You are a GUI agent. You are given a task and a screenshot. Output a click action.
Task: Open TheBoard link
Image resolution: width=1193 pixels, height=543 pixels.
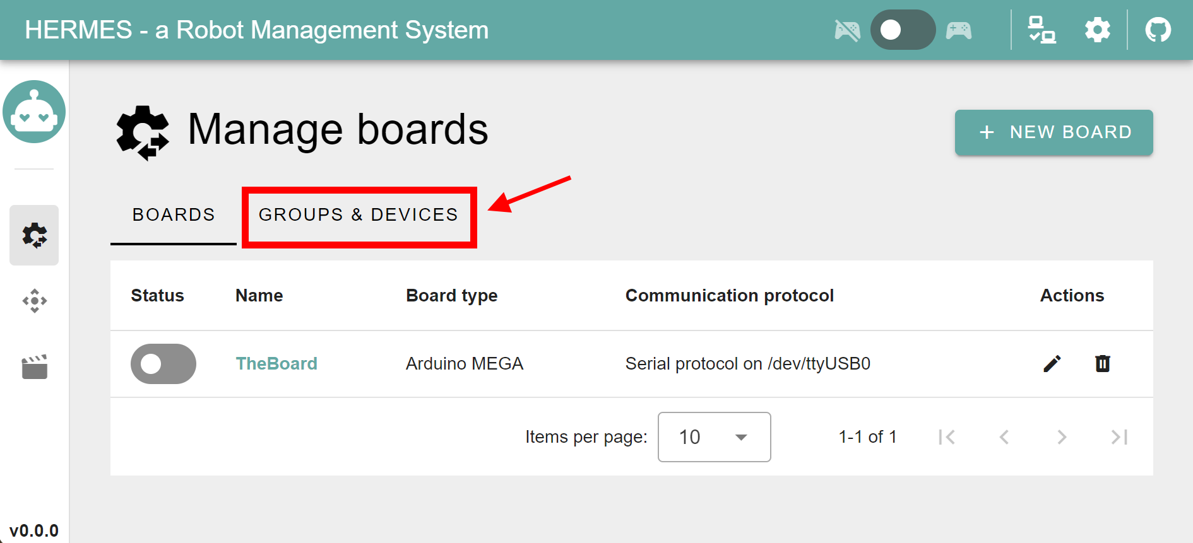click(x=276, y=364)
